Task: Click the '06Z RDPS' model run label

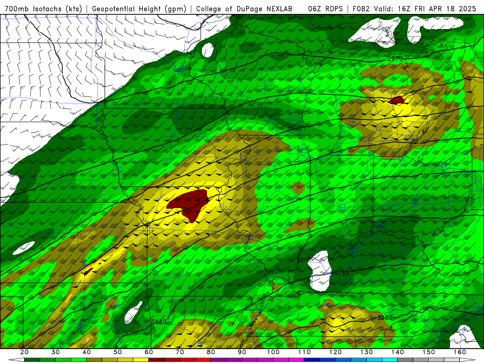Action: coord(325,8)
